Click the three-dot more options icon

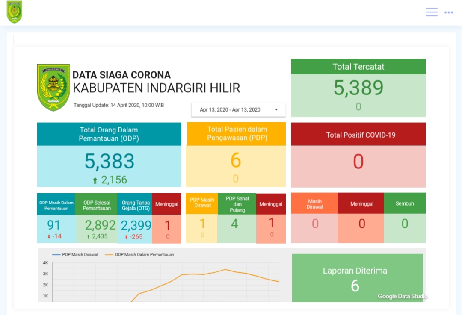449,12
